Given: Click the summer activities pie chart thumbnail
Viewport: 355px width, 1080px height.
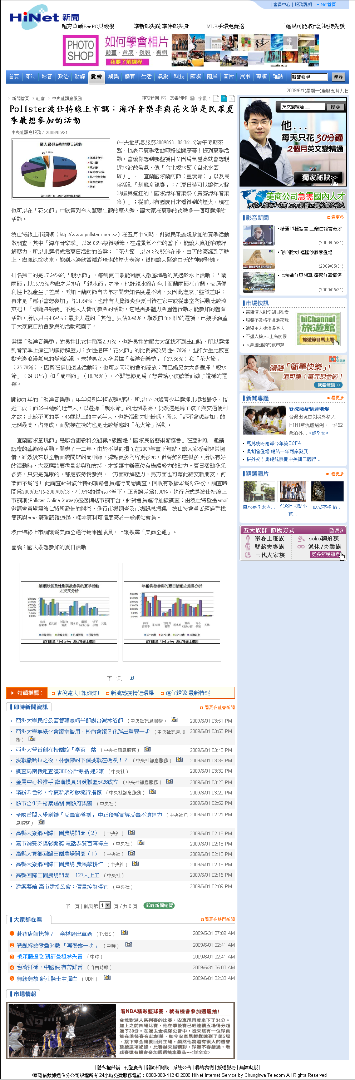Looking at the screenshot, I should 61,169.
